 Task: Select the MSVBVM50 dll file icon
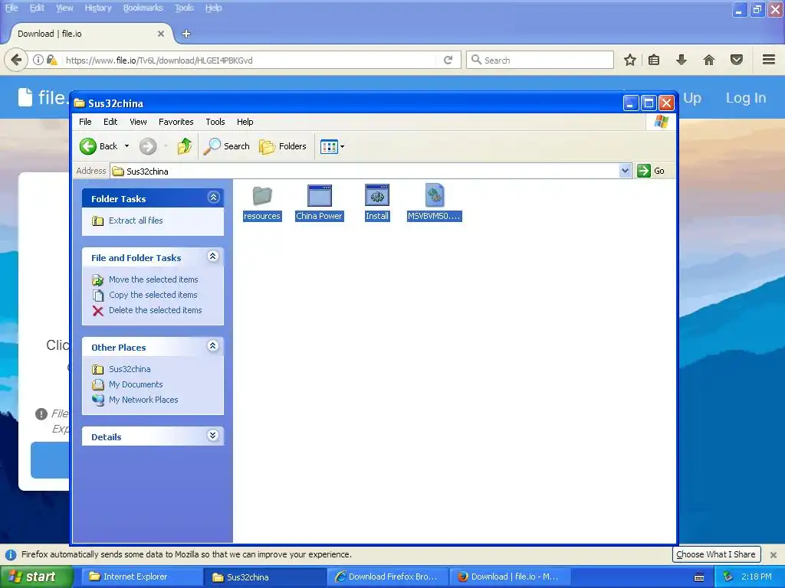click(434, 195)
